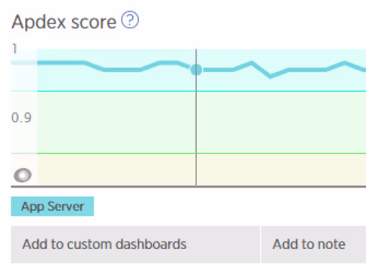Click the 1 label on the y-axis
The height and width of the screenshot is (274, 366).
pyautogui.click(x=15, y=48)
